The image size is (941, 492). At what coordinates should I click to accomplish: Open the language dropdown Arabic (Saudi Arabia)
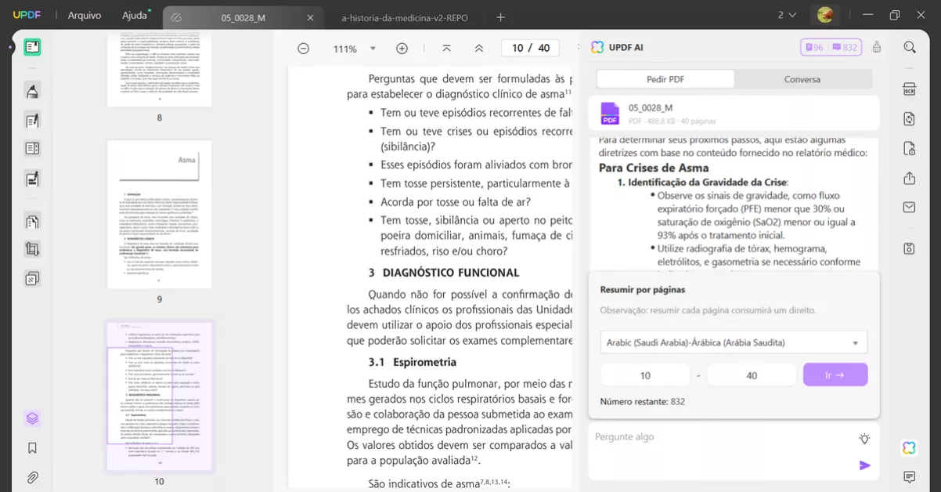[734, 342]
